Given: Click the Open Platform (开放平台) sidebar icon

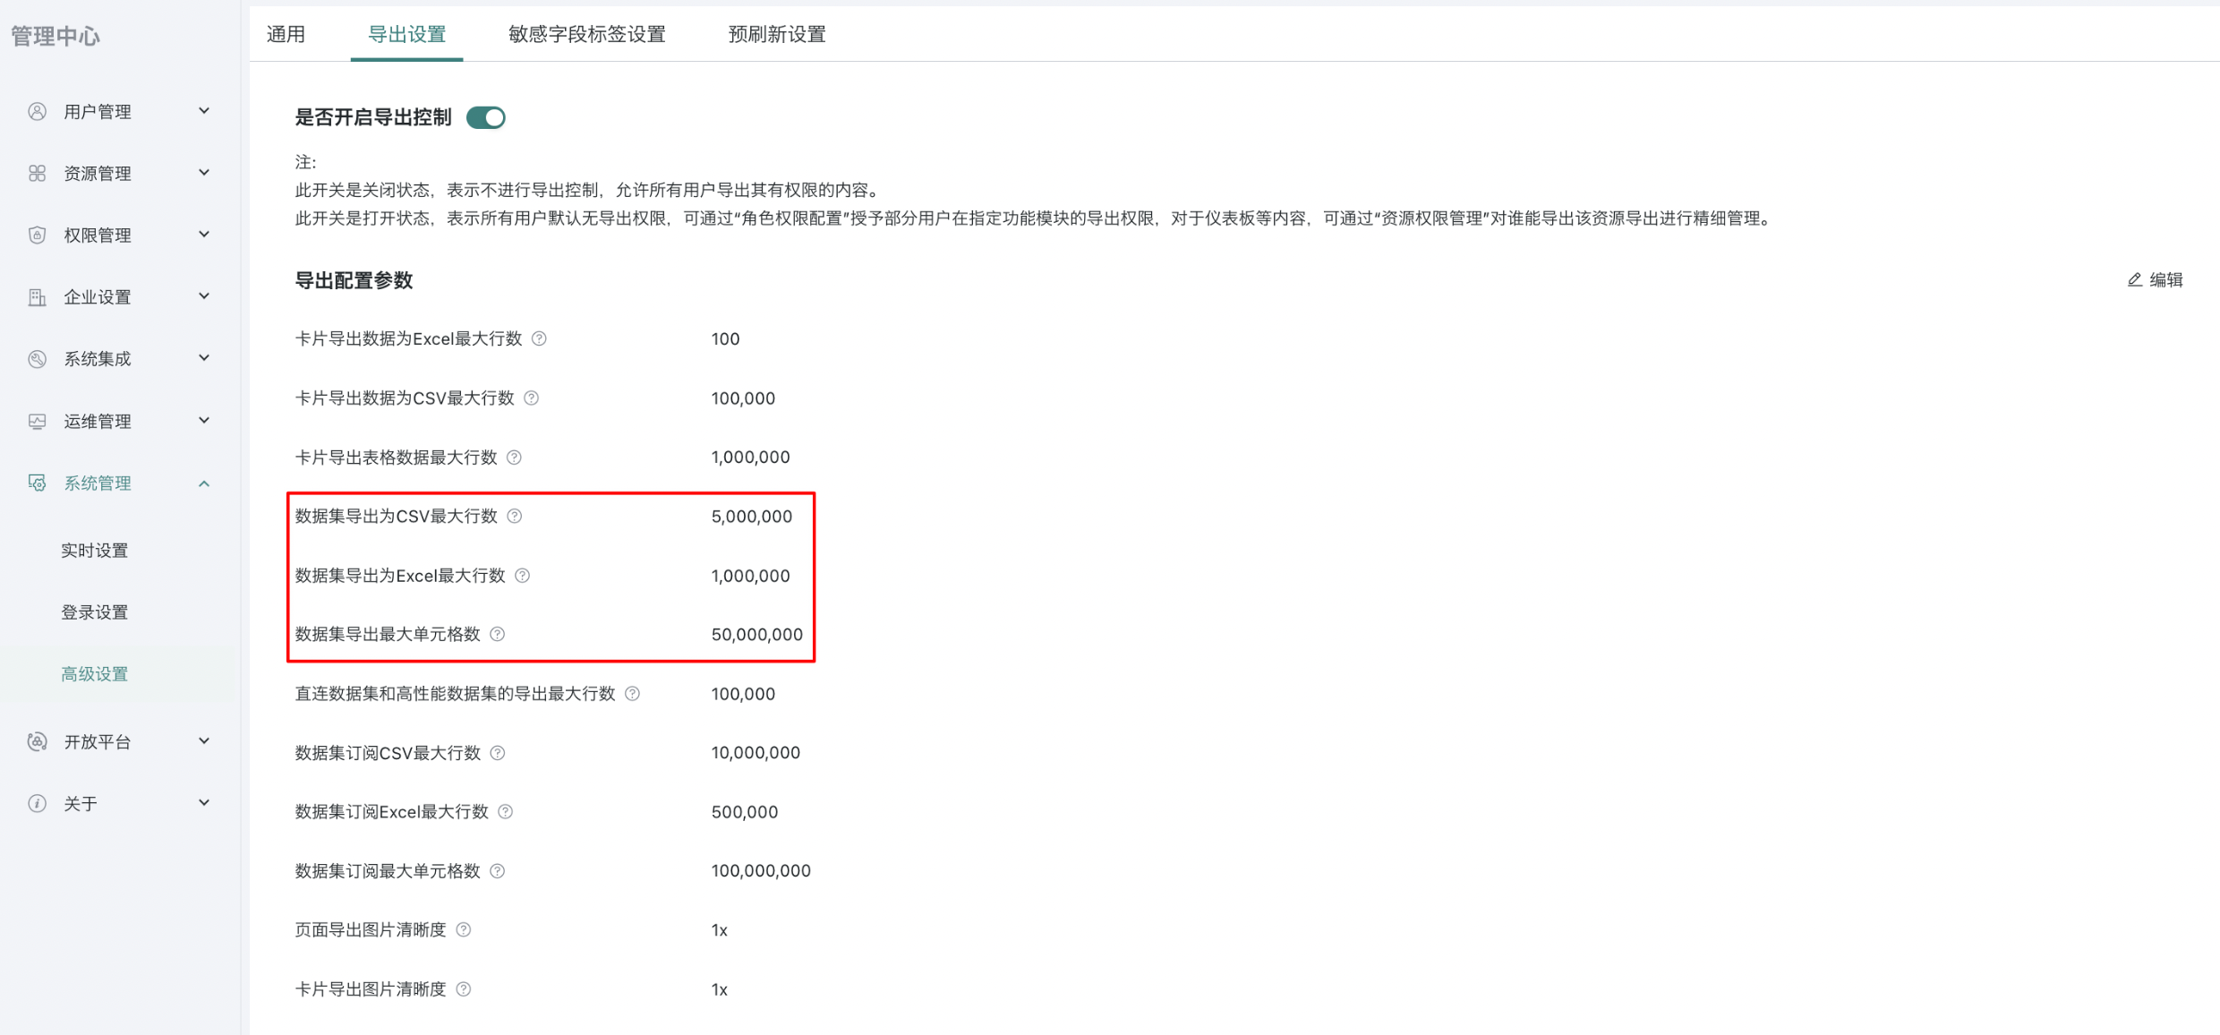Looking at the screenshot, I should (x=37, y=741).
